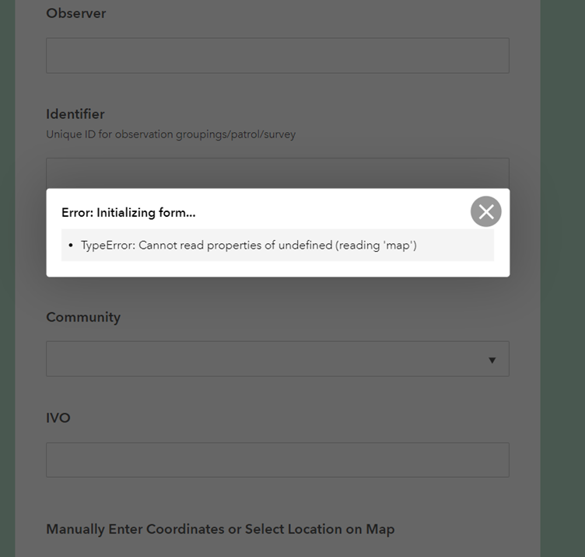Click the Observer text field
The image size is (585, 557).
click(x=277, y=56)
